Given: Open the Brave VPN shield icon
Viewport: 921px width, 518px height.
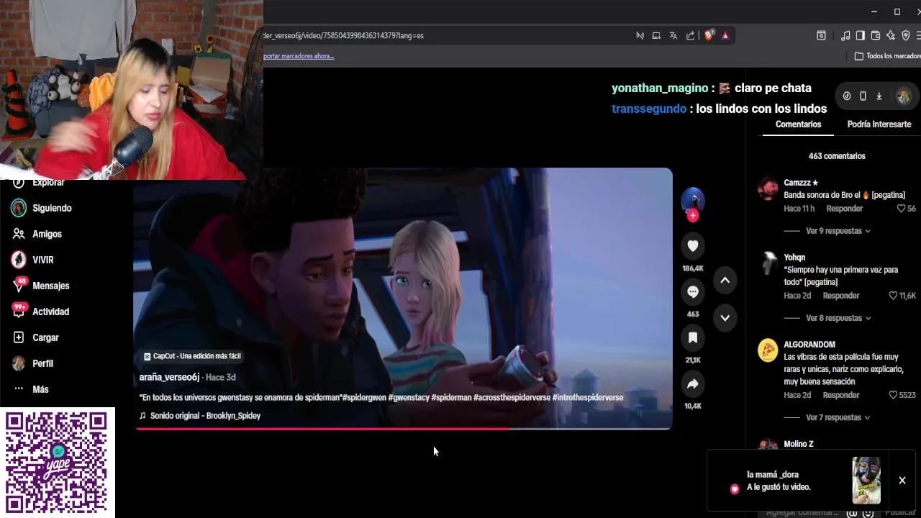Looking at the screenshot, I should 906,35.
